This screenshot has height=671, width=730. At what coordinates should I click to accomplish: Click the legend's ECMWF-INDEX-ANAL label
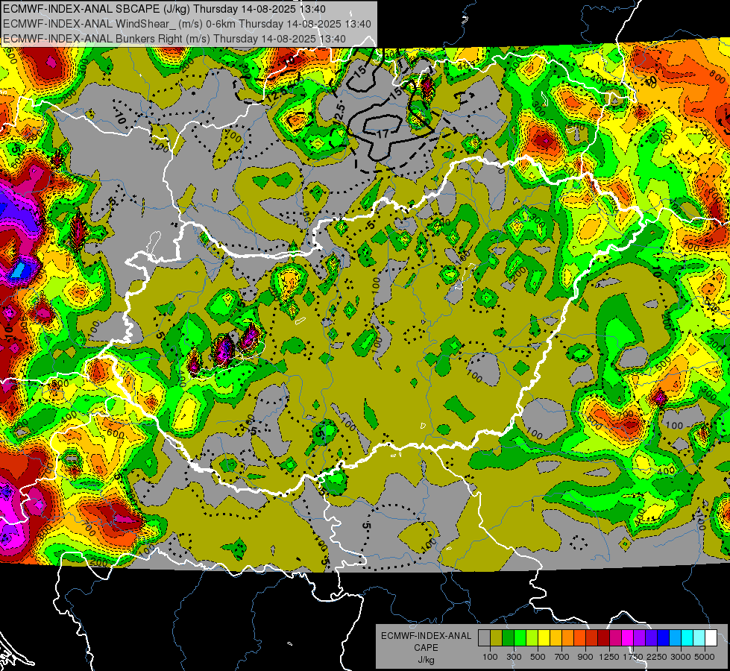click(x=426, y=636)
